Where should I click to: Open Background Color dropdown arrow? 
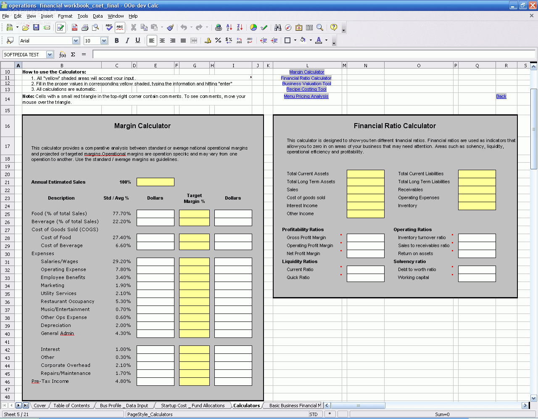311,40
